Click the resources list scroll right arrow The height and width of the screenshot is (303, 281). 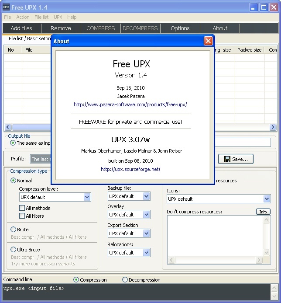point(259,260)
